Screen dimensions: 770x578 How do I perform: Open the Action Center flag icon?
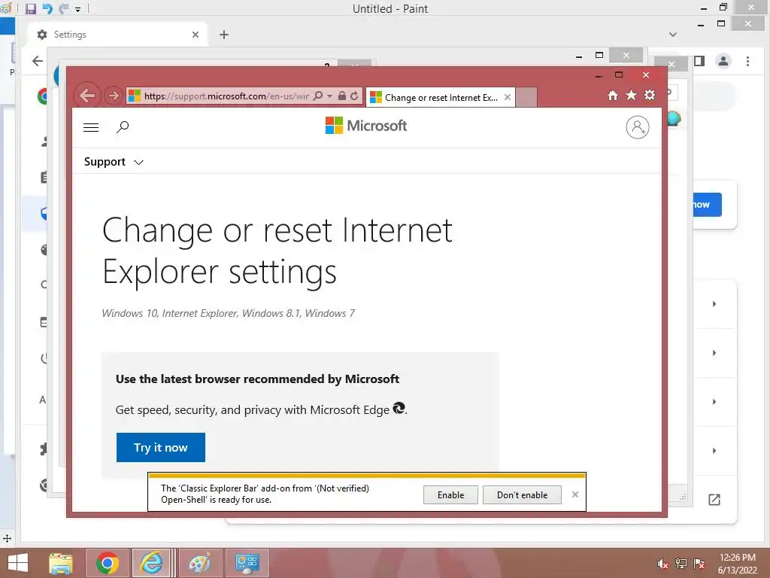[x=699, y=564]
